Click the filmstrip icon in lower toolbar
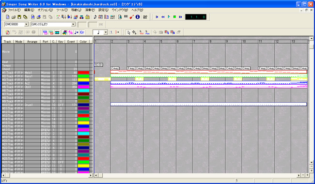Screen dimensions: 315x184 coord(57,32)
